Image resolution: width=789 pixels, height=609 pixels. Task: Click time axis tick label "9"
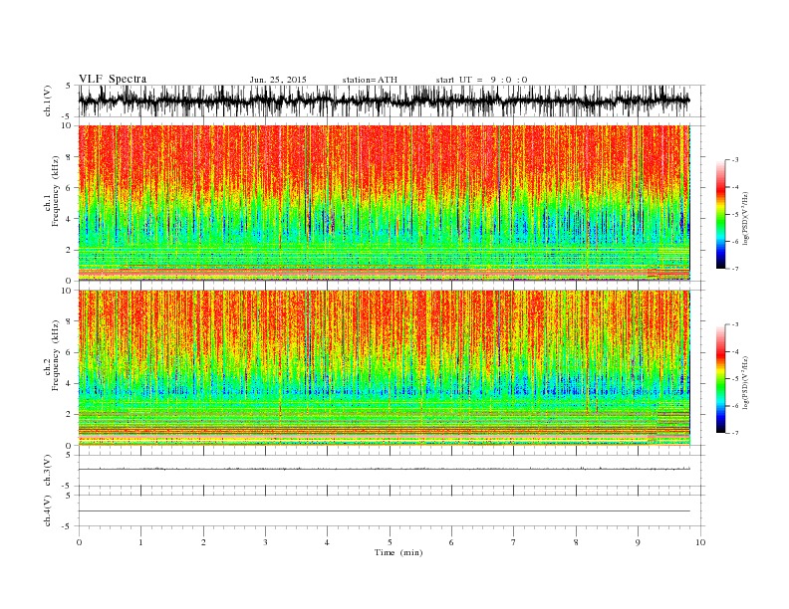pos(638,542)
